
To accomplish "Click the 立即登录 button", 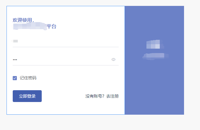I will (x=27, y=96).
